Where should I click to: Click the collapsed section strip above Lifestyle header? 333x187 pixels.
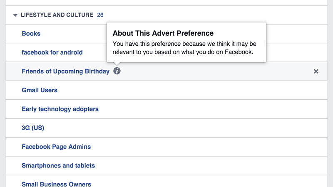[166, 2]
